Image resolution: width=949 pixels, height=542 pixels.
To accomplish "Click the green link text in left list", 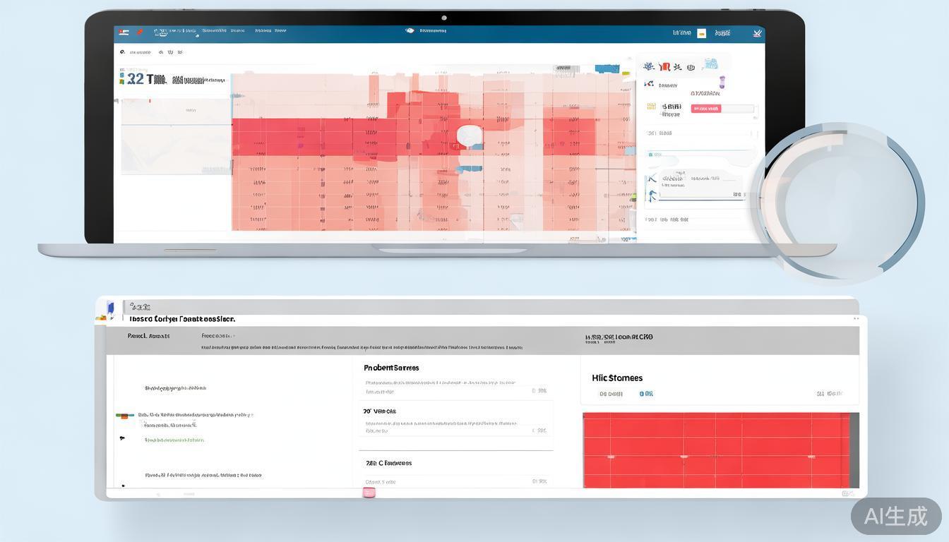I will click(x=174, y=440).
